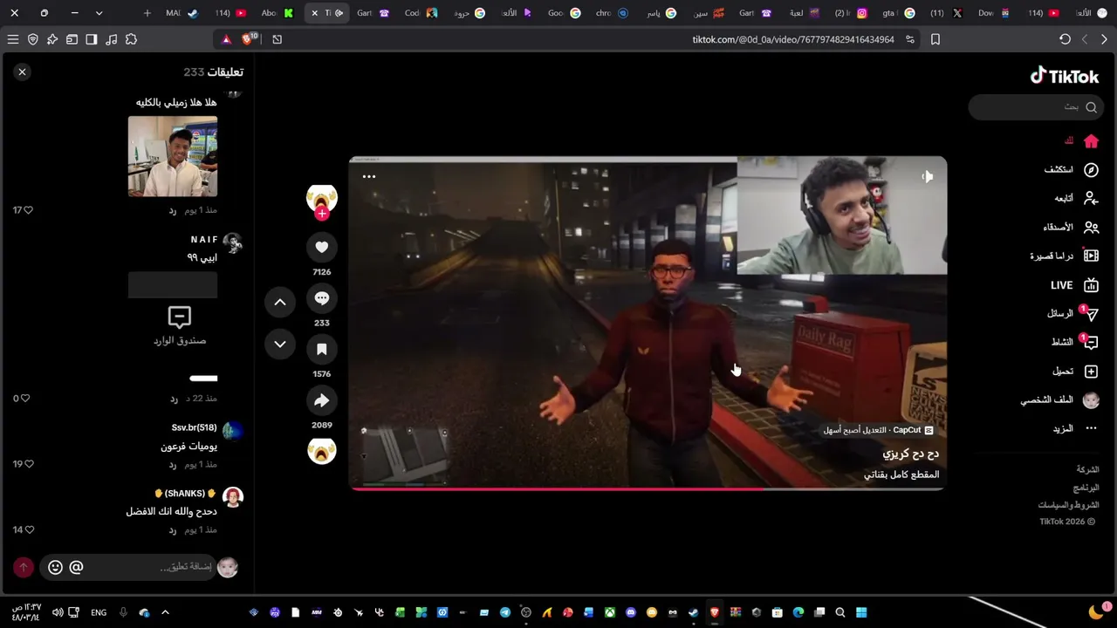Viewport: 1117px width, 628px height.
Task: Go to next video with down chevron
Action: point(280,344)
